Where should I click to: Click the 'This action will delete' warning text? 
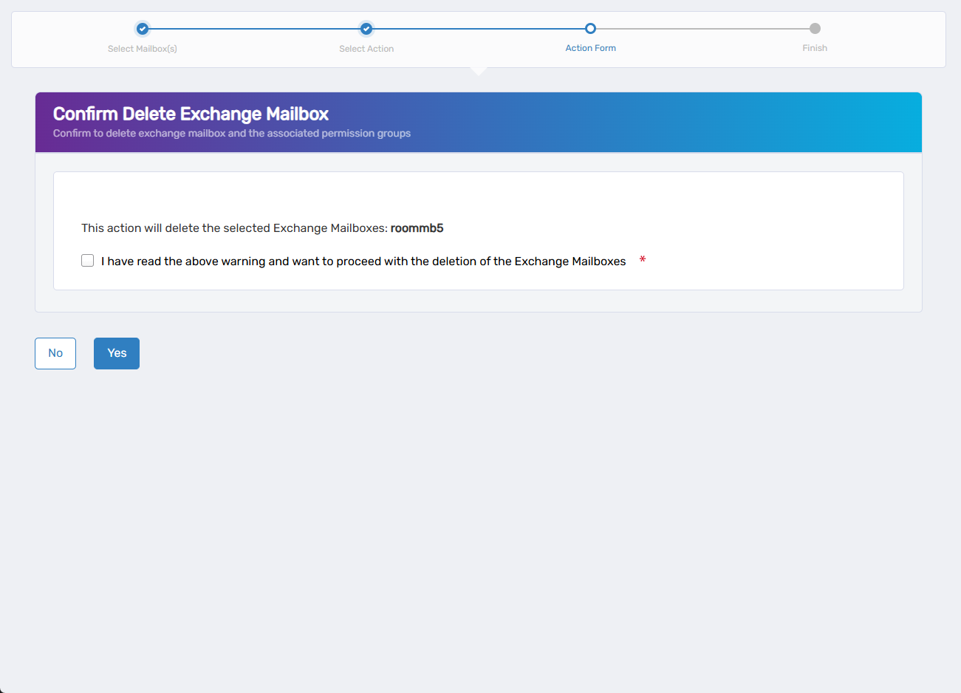click(x=234, y=228)
